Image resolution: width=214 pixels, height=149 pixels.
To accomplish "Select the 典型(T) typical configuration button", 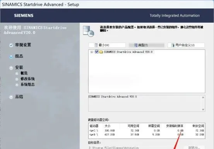I will pyautogui.click(x=147, y=45).
